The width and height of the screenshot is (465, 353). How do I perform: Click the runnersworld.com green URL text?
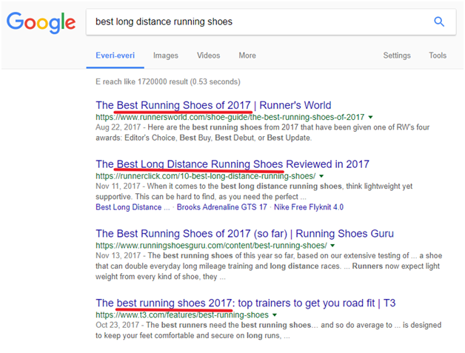[x=230, y=117]
